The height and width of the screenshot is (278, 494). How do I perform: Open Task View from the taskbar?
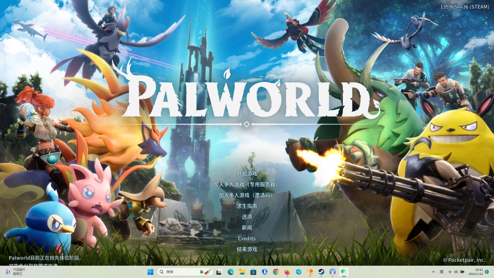(219, 272)
